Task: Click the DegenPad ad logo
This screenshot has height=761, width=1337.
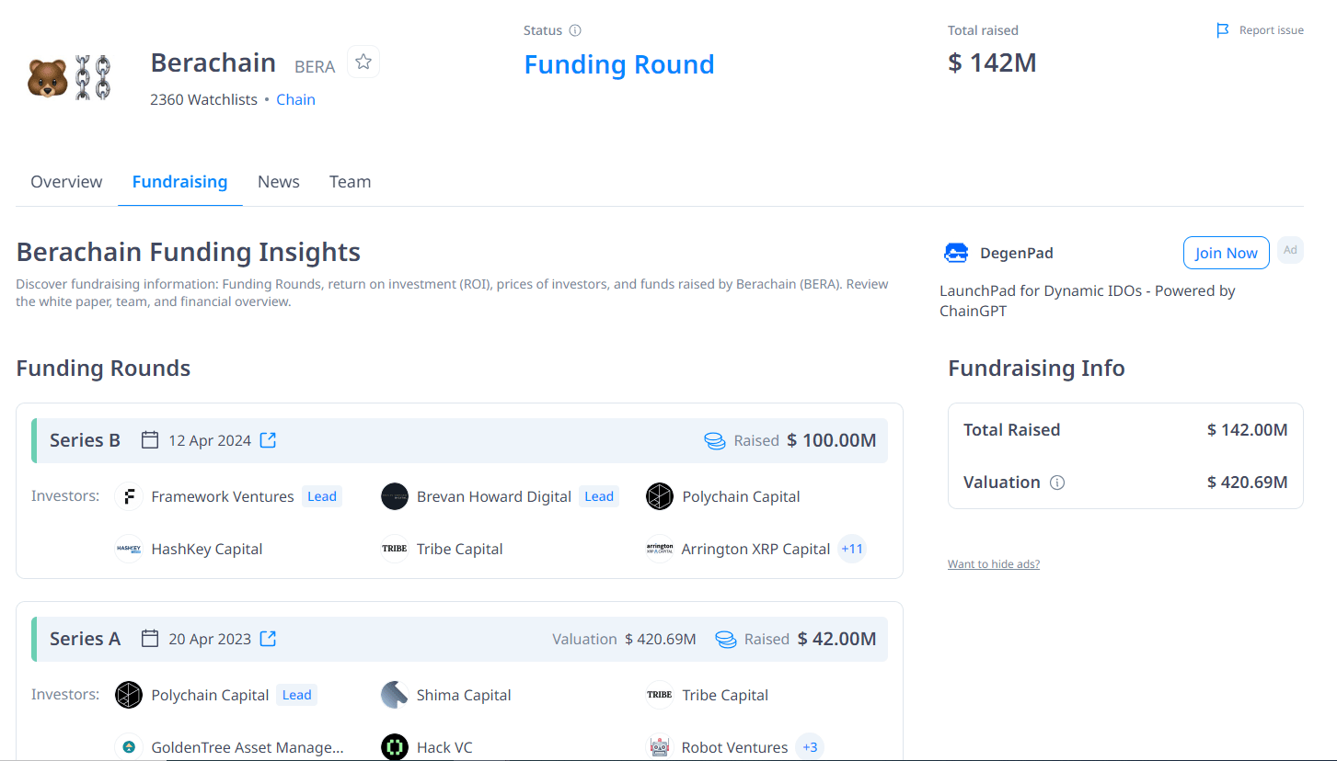Action: point(956,253)
